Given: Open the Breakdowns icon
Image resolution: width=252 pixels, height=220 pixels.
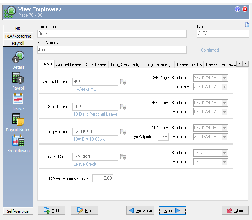Looking at the screenshot, I should [x=18, y=140].
